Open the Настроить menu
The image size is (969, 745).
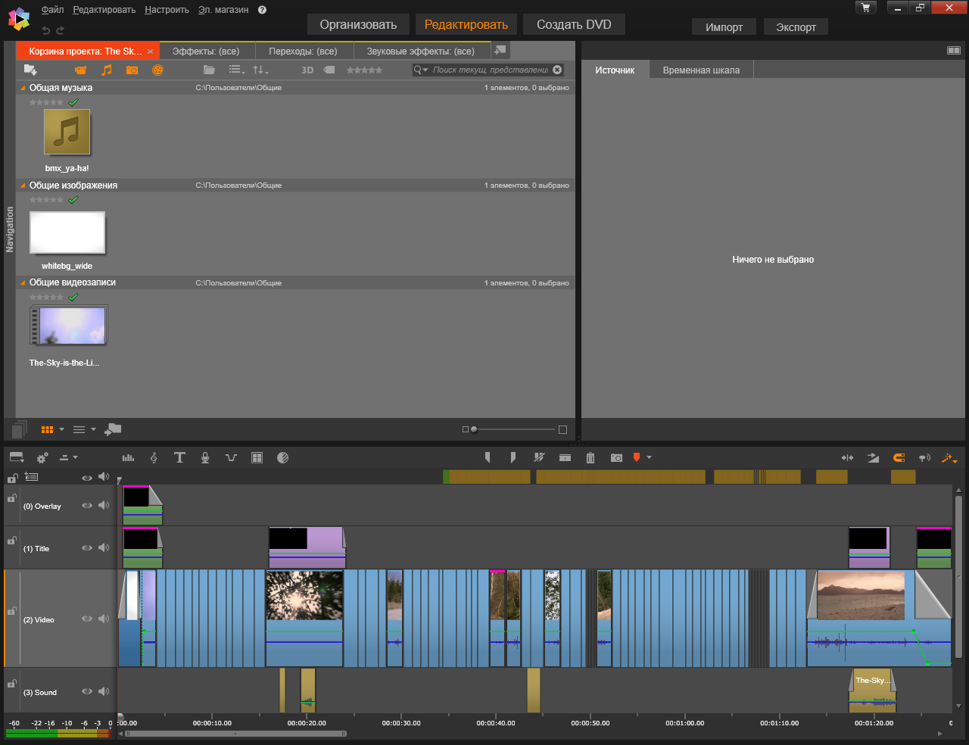pyautogui.click(x=167, y=10)
